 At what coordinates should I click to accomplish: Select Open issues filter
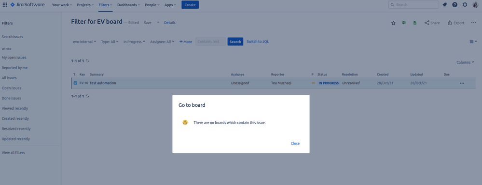(x=12, y=88)
